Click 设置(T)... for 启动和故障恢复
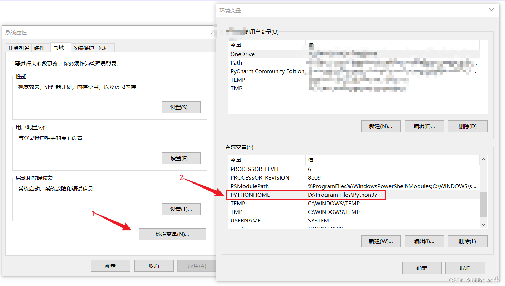 pyautogui.click(x=181, y=209)
